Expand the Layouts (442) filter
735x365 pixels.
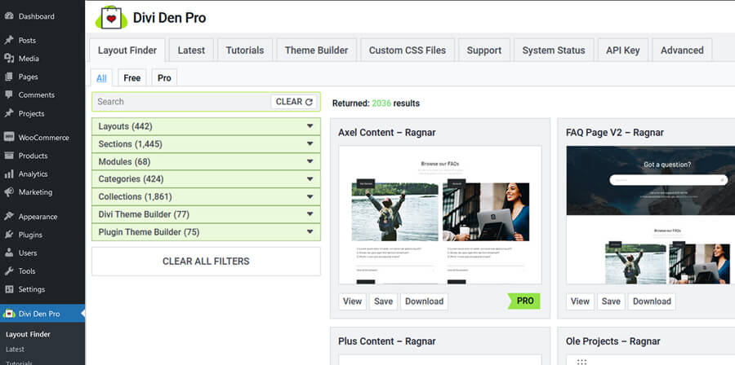(206, 126)
